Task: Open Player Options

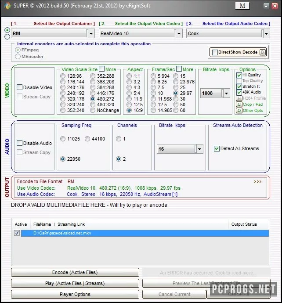Action: point(75,294)
